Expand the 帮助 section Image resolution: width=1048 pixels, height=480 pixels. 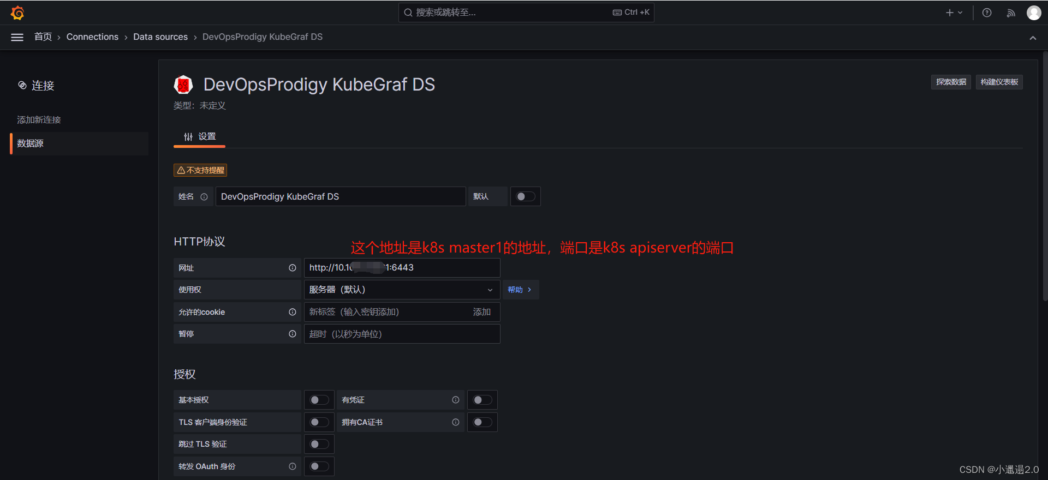pos(520,290)
